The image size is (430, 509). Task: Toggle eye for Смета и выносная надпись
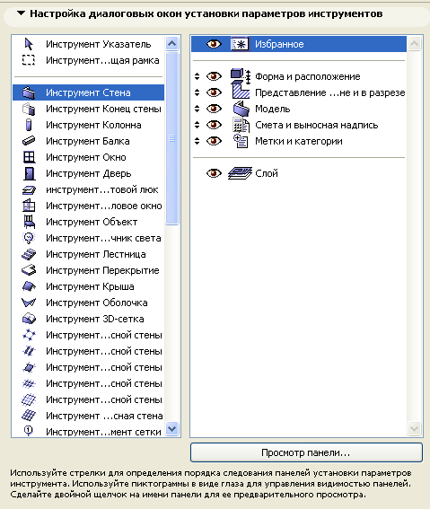(x=214, y=125)
